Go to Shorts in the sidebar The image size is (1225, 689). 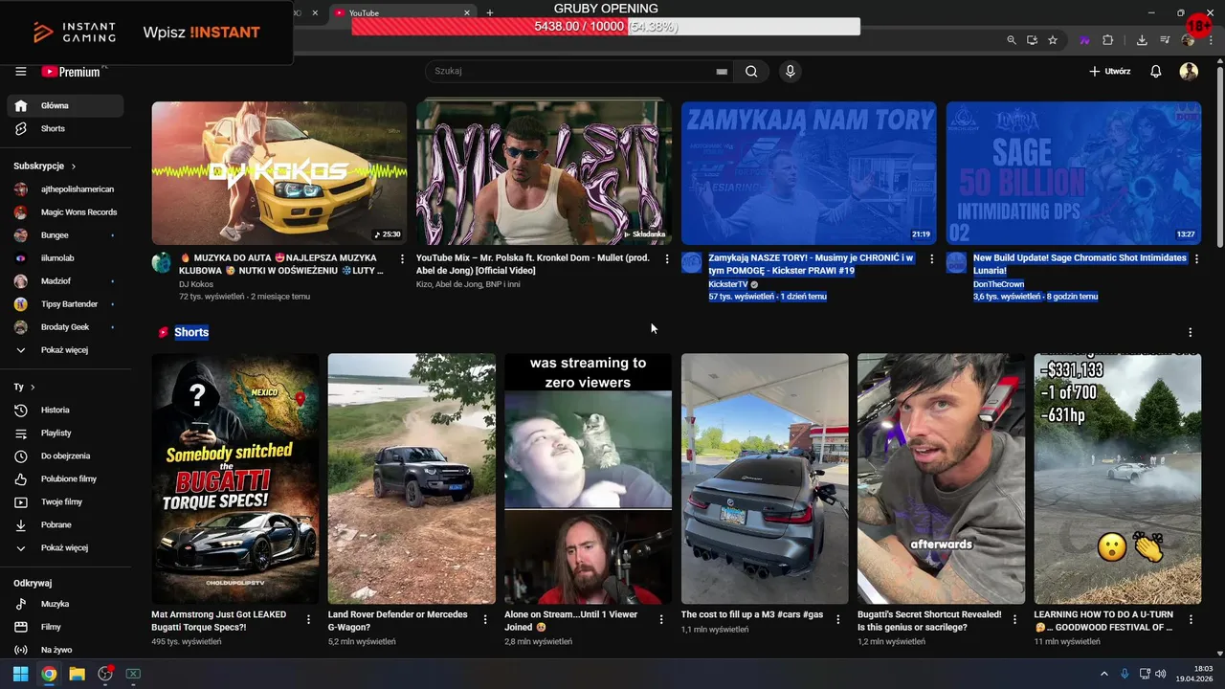point(65,129)
